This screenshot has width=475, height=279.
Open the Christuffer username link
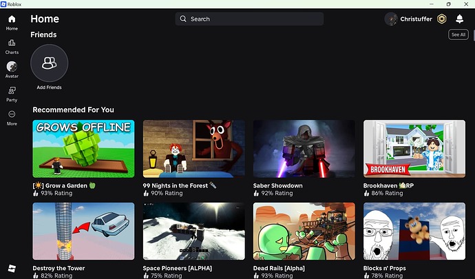point(416,19)
